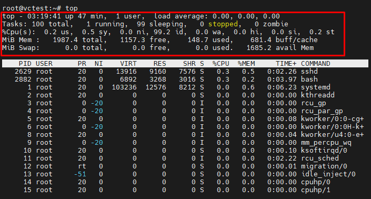Click the 1685.2 avail Mem value
This screenshot has width=371, height=199.
[x=258, y=48]
